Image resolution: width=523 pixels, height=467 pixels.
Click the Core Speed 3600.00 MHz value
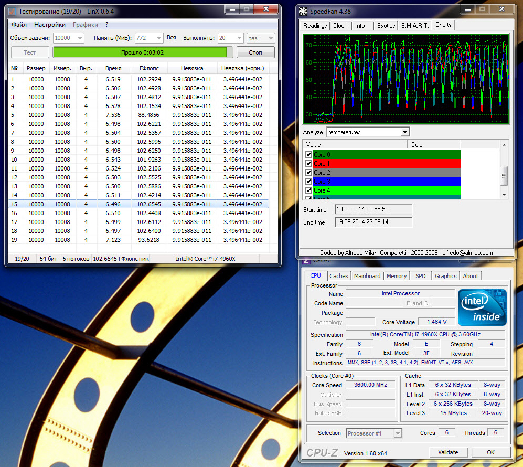pyautogui.click(x=370, y=385)
